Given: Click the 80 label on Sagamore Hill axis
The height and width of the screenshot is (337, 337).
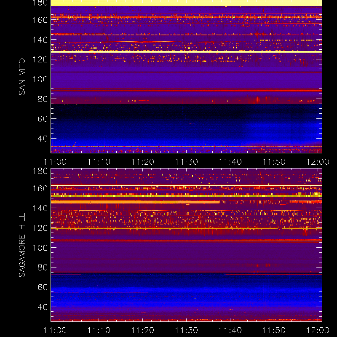Looking at the screenshot, I should tap(43, 267).
